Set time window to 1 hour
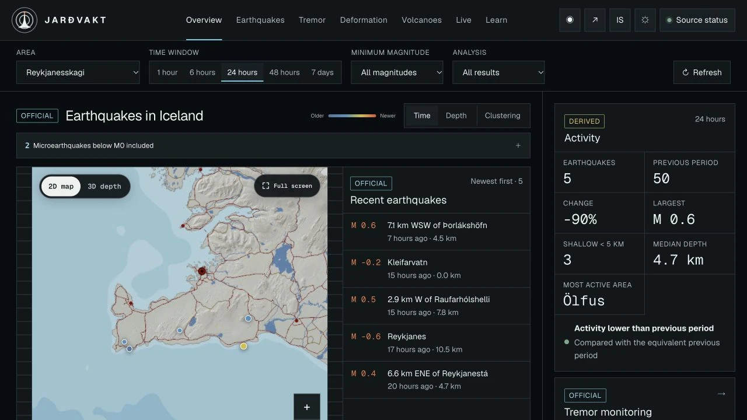The image size is (747, 420). pos(167,72)
